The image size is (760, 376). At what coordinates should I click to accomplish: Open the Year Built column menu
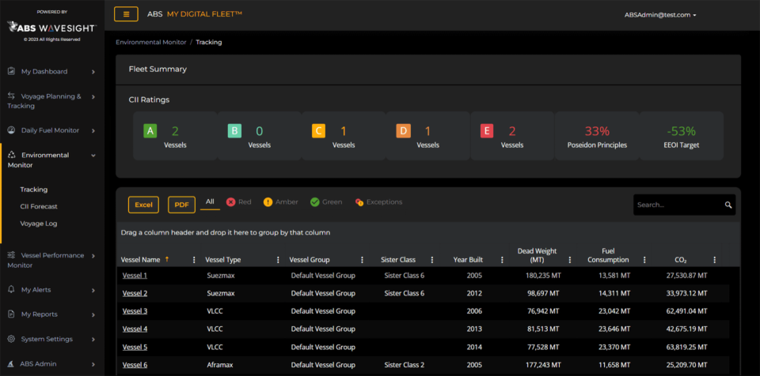point(502,260)
